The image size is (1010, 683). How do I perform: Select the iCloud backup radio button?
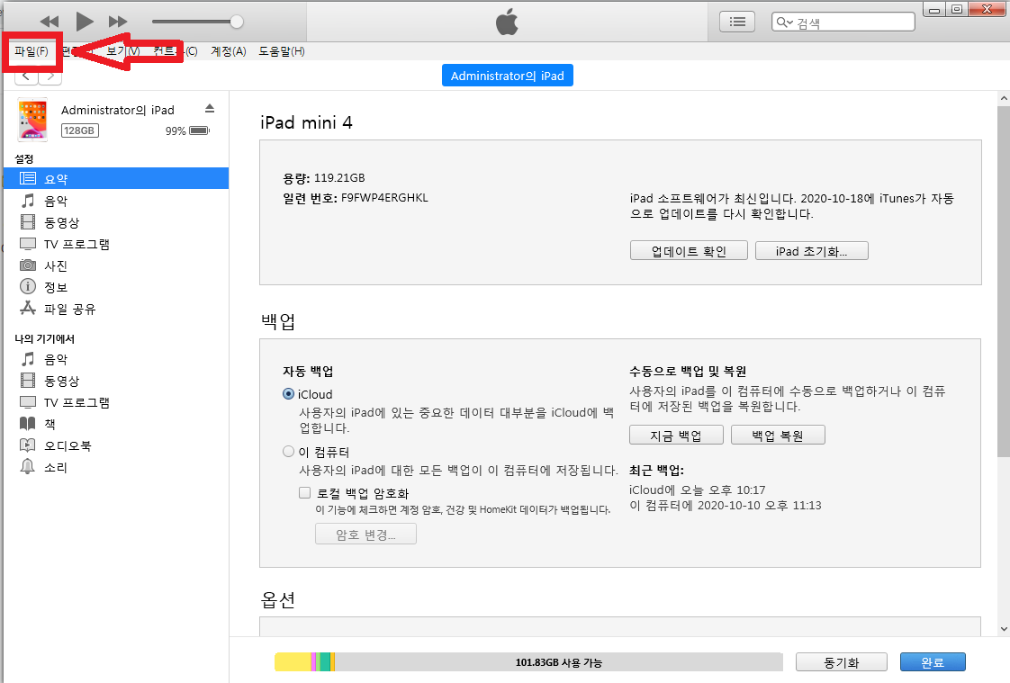[289, 394]
